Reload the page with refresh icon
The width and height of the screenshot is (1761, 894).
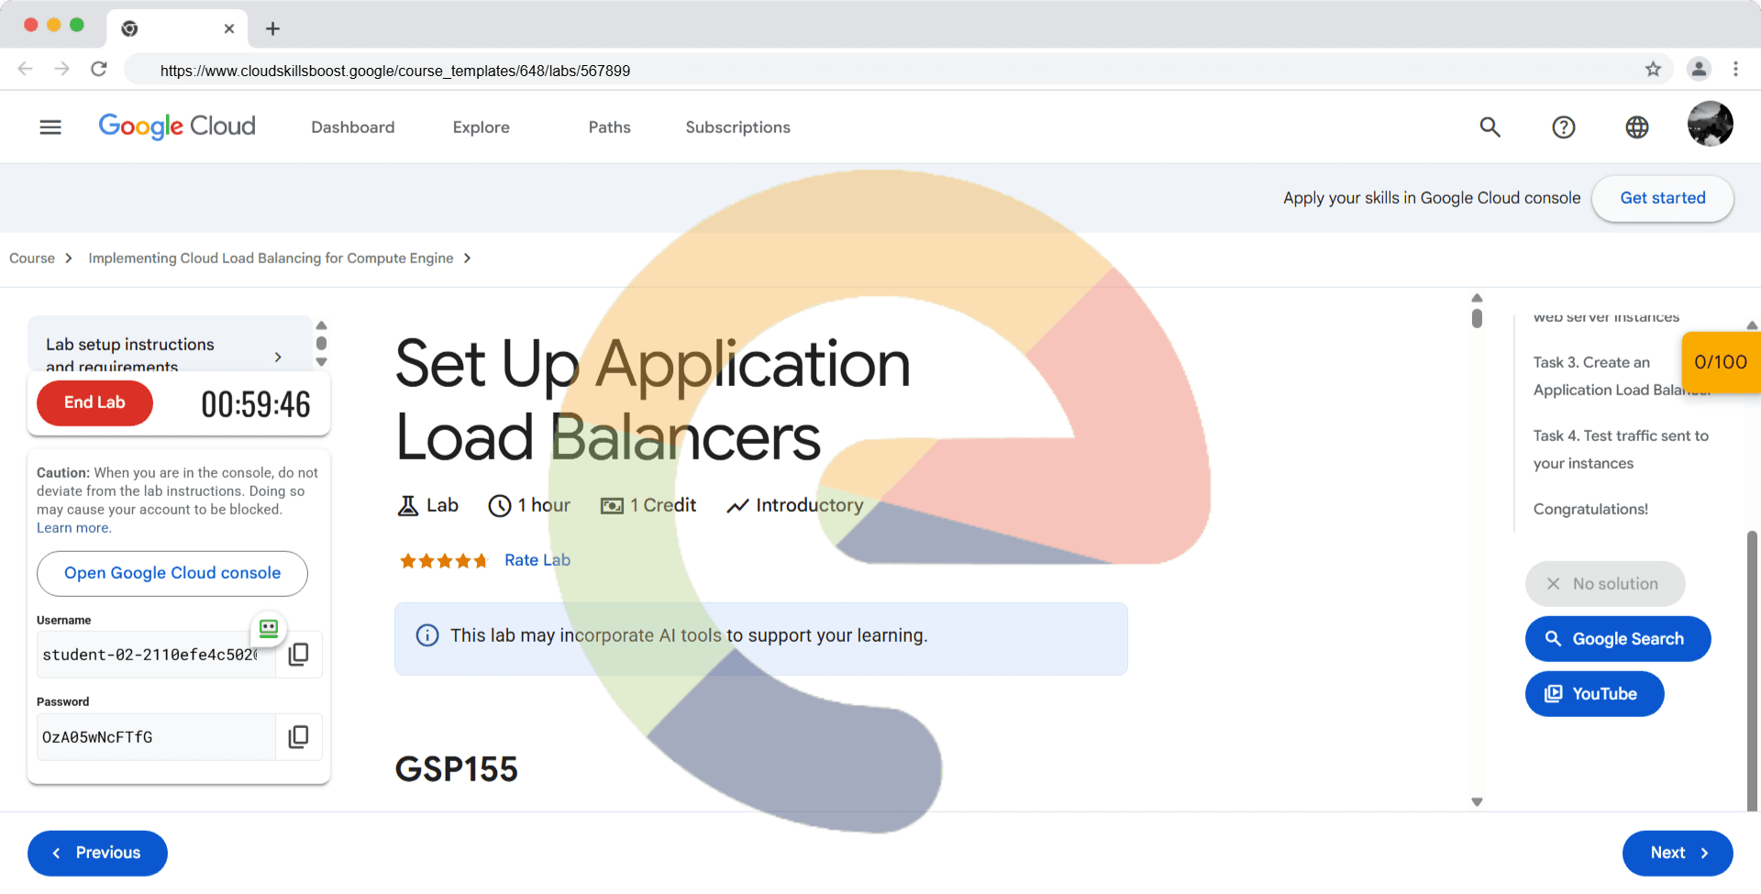99,69
